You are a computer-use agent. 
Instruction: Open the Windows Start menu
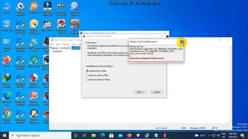tap(4, 136)
